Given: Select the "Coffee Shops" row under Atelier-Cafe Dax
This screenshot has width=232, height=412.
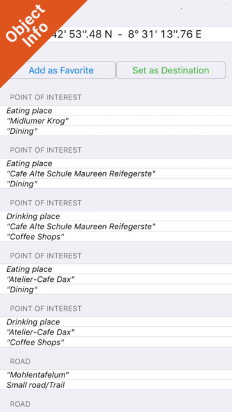Looking at the screenshot, I should pyautogui.click(x=116, y=342).
